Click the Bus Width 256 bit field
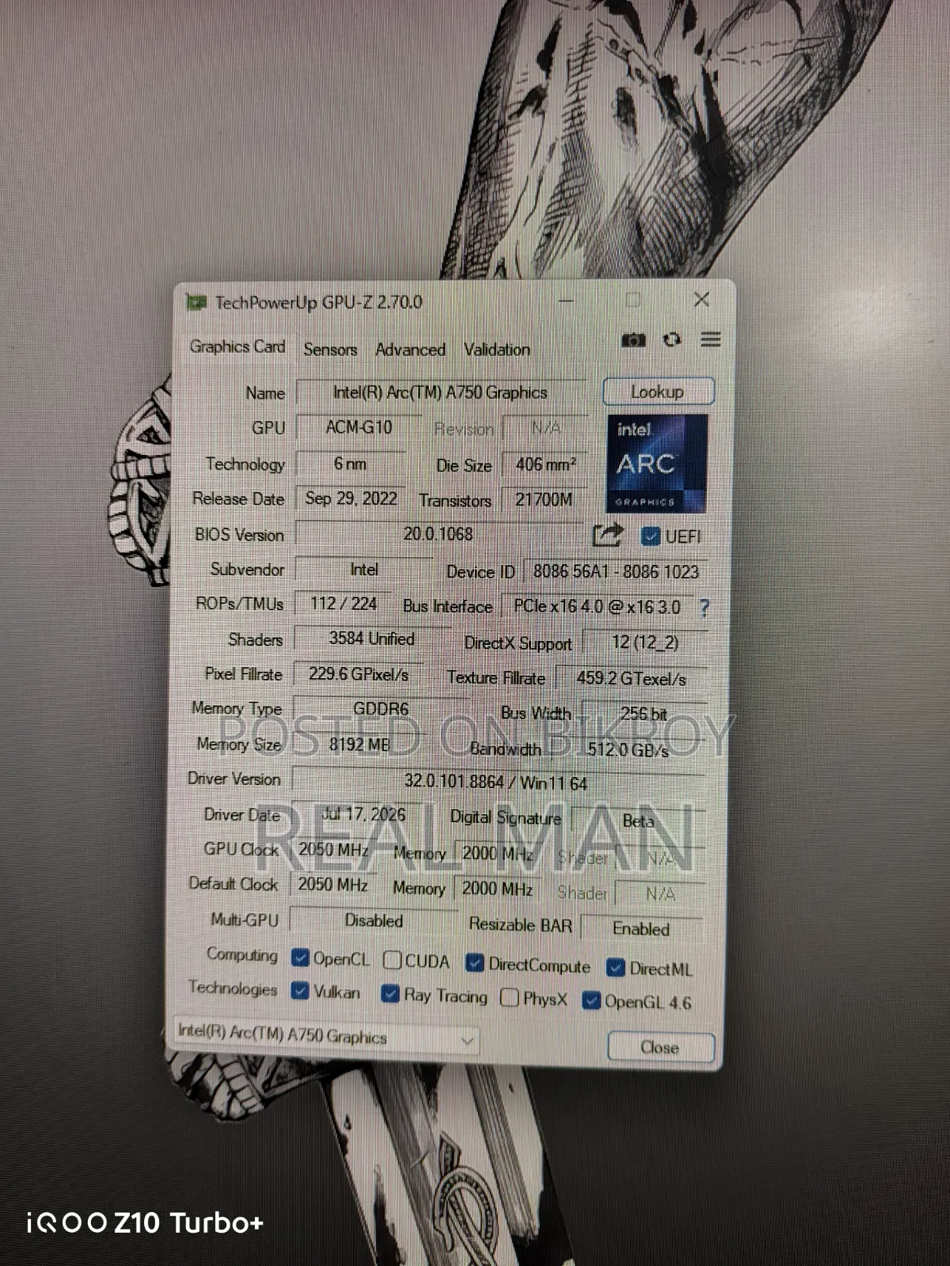 click(x=644, y=714)
